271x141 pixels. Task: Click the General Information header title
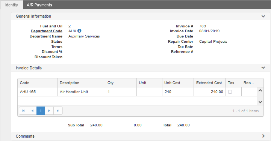[33, 16]
